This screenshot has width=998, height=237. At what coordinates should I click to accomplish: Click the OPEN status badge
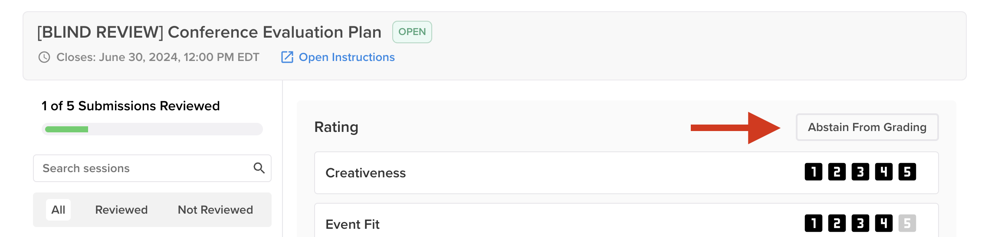coord(412,32)
